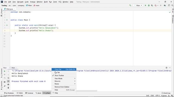Toggle scroll to end in Run console
This screenshot has width=174, height=97.
(8, 81)
